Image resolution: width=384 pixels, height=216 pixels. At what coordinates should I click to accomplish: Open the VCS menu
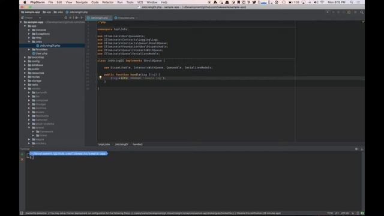140,2
